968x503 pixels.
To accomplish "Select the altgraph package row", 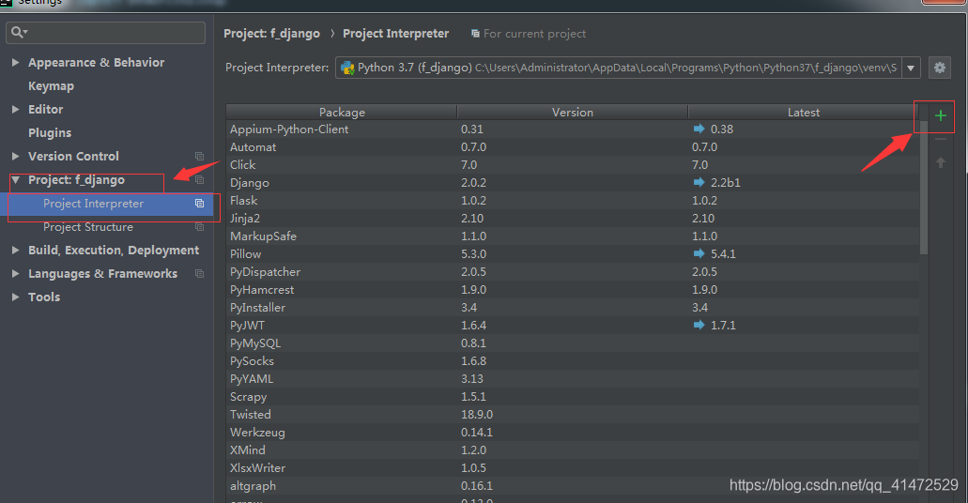I will (573, 486).
